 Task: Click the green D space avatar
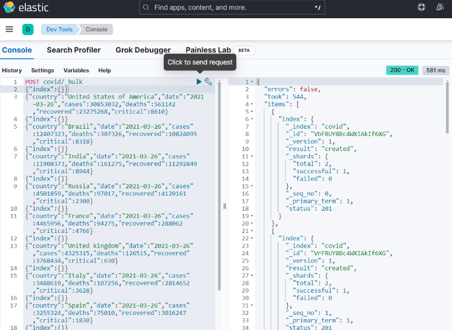tap(28, 30)
